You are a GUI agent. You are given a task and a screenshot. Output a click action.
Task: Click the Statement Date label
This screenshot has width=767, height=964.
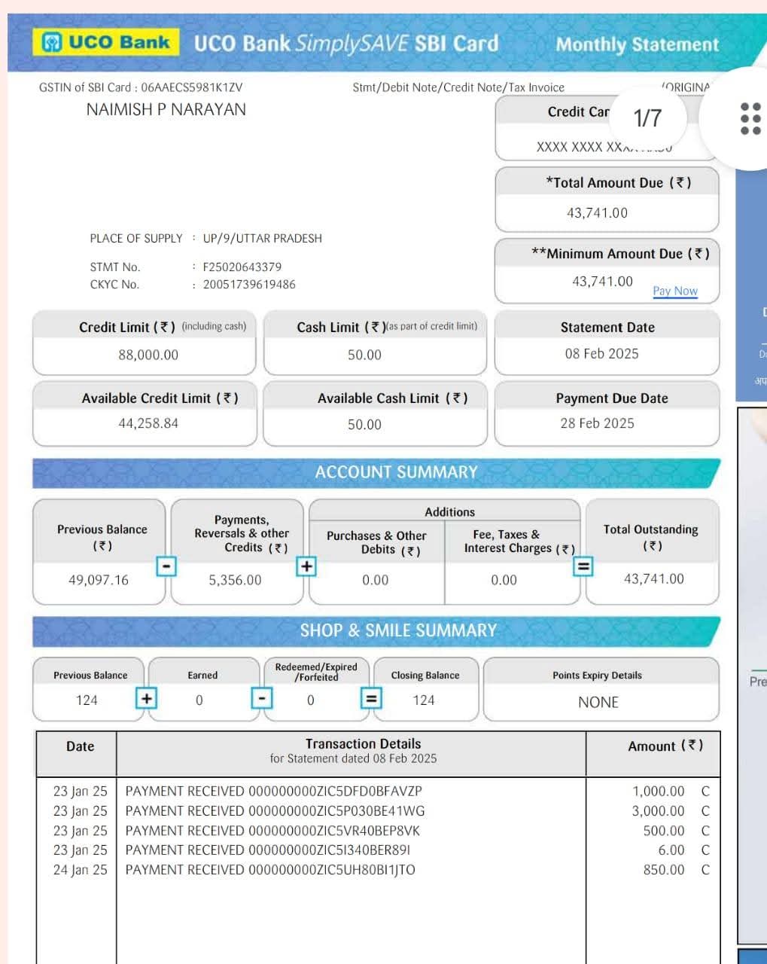tap(607, 328)
